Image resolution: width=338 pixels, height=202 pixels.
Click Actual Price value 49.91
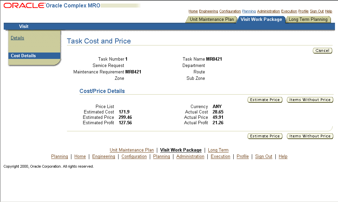click(218, 117)
